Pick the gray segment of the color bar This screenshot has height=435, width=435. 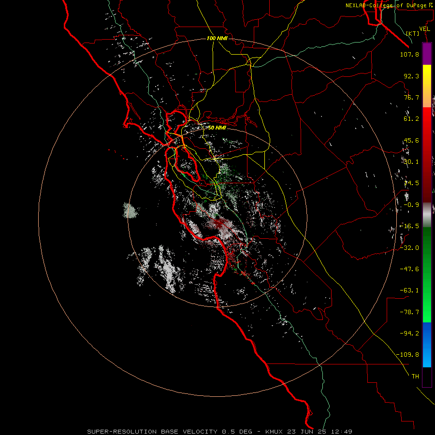427,215
